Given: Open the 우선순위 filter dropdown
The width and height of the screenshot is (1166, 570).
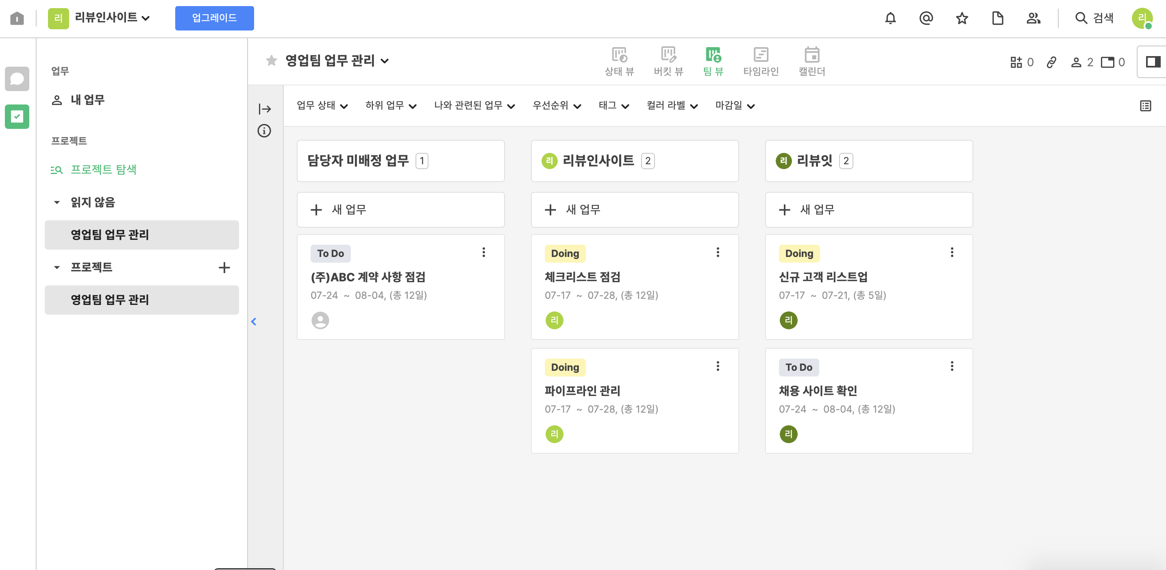Looking at the screenshot, I should point(556,105).
